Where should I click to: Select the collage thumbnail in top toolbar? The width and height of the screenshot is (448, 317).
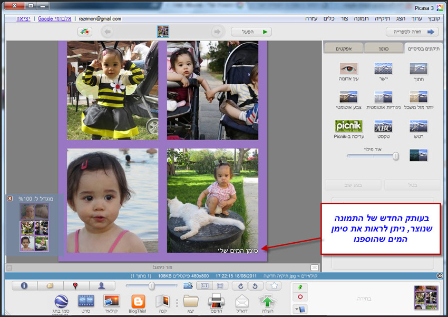[x=163, y=32]
